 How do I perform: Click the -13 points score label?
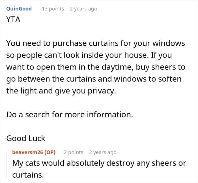[52, 9]
